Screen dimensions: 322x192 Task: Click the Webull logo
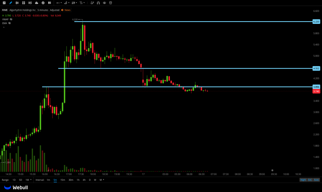(16, 187)
